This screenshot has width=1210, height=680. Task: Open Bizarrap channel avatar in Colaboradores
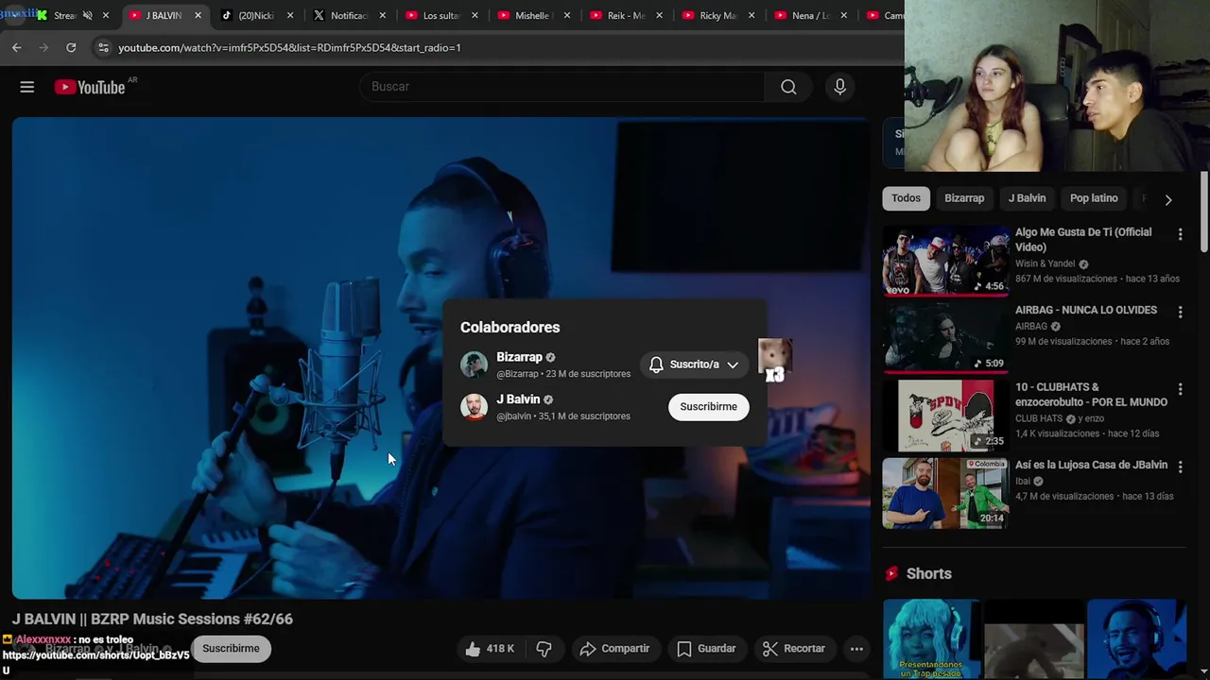point(474,365)
